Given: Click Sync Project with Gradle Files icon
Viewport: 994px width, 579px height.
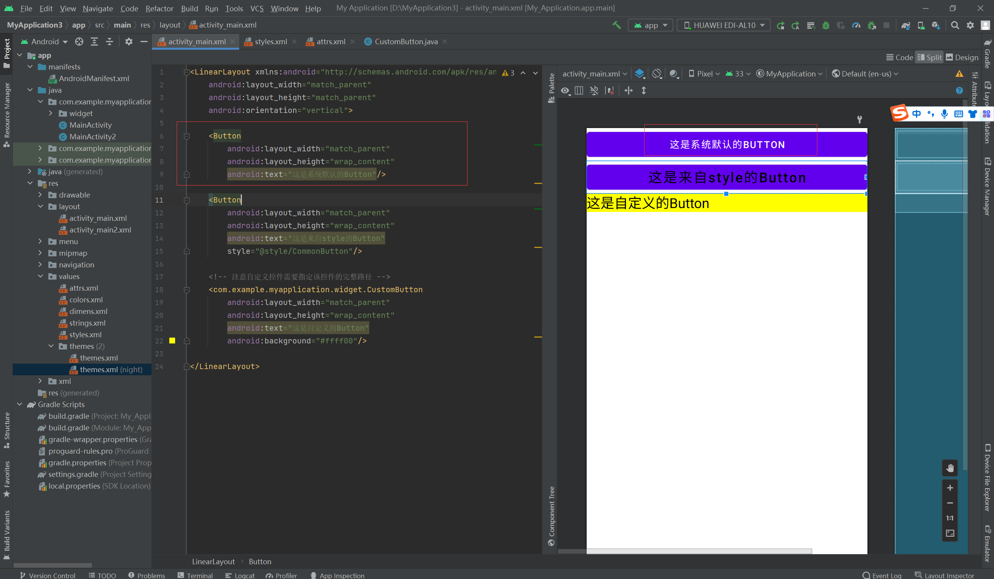Looking at the screenshot, I should click(x=905, y=25).
